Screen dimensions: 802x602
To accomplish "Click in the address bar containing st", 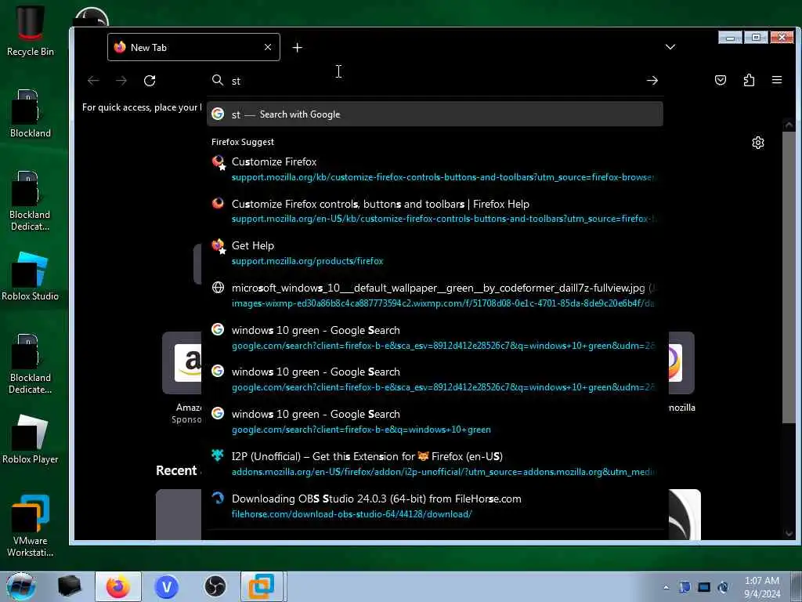I will (x=435, y=81).
